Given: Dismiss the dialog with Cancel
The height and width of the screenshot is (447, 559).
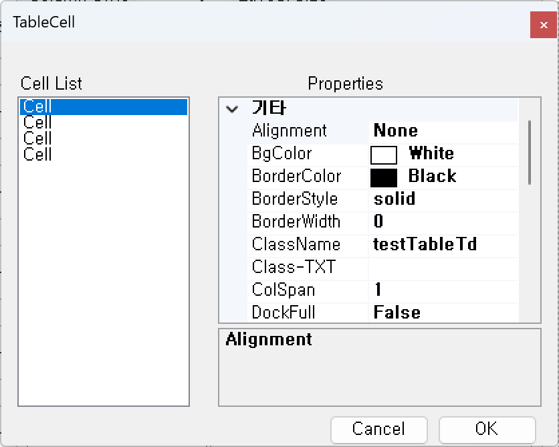Looking at the screenshot, I should (378, 430).
